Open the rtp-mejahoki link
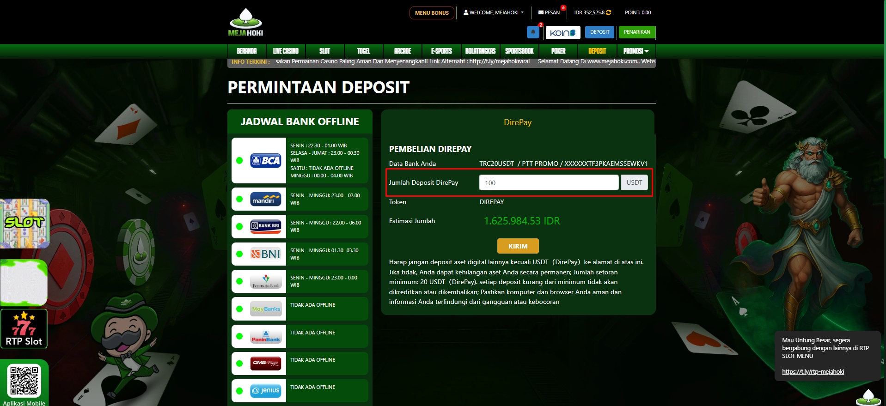The width and height of the screenshot is (886, 406). click(x=813, y=371)
